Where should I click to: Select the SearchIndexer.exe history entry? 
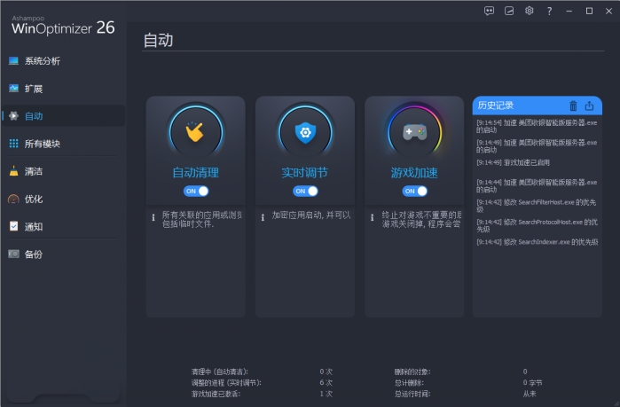(x=537, y=242)
